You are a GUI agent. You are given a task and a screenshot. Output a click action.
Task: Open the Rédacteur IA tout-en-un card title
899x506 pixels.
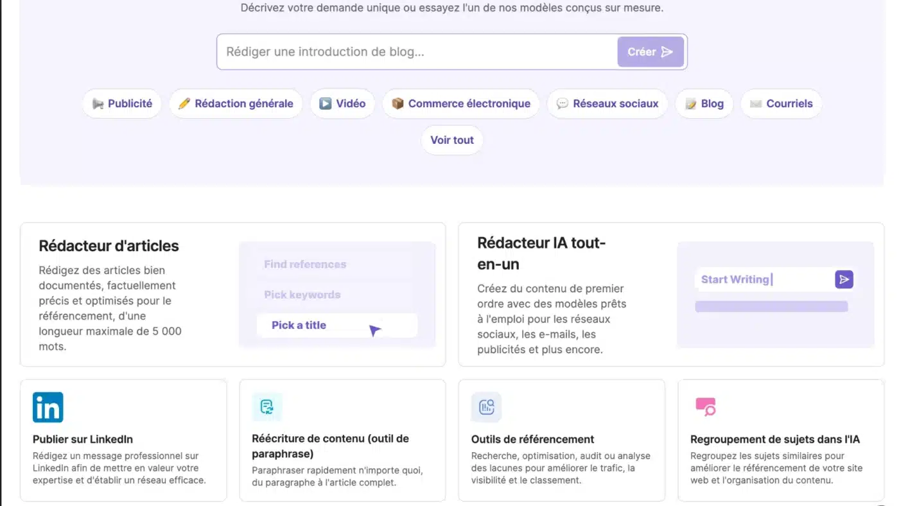tap(541, 254)
